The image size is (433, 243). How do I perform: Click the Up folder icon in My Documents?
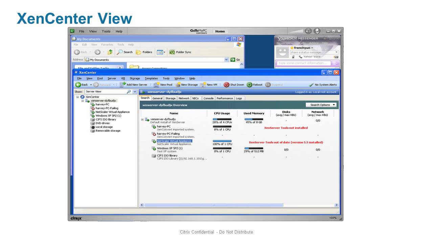(x=110, y=52)
